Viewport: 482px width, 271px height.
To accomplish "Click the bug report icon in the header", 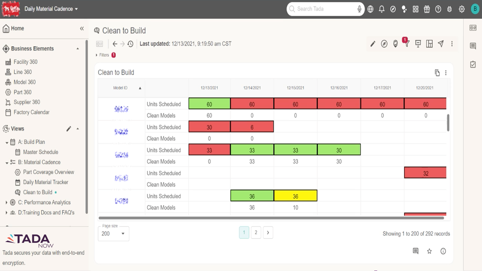I will tap(449, 9).
